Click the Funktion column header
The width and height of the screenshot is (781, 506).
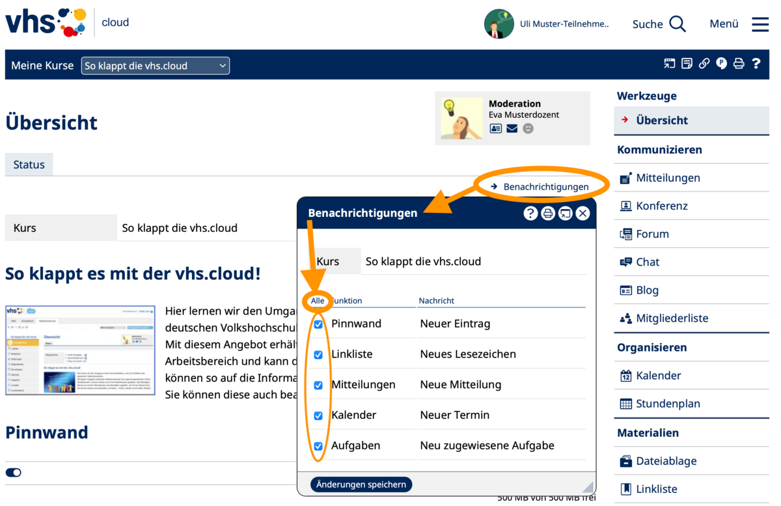click(347, 301)
